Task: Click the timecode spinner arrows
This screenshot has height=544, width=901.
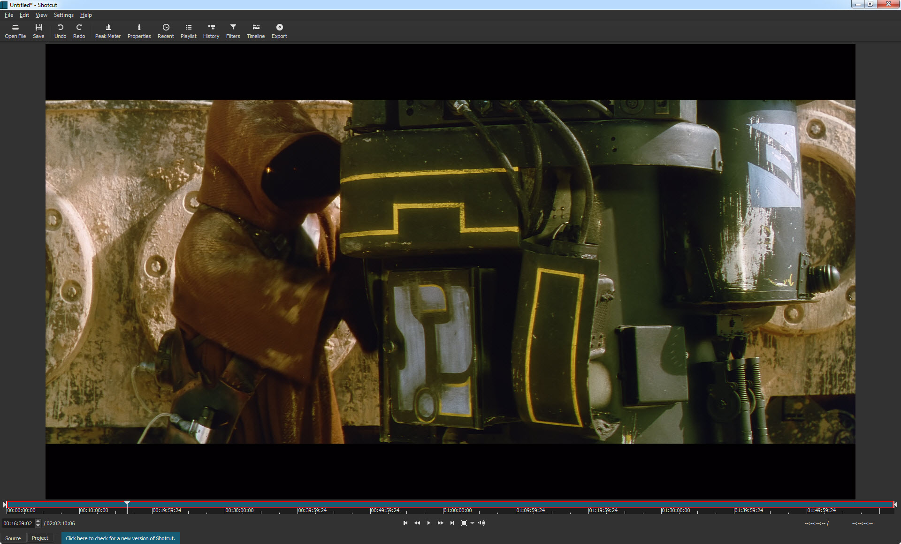Action: coord(38,523)
